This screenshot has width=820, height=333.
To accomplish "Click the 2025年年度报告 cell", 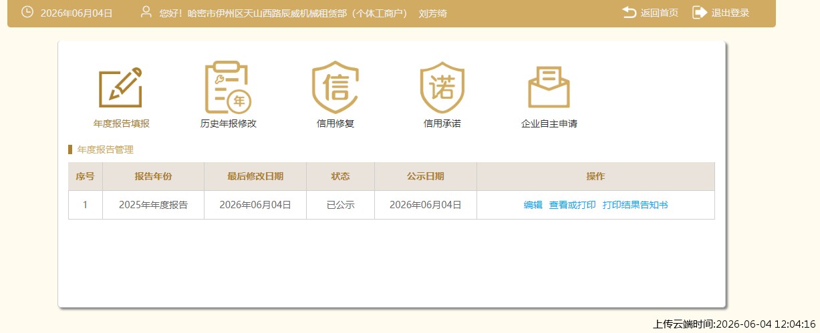I will click(153, 205).
